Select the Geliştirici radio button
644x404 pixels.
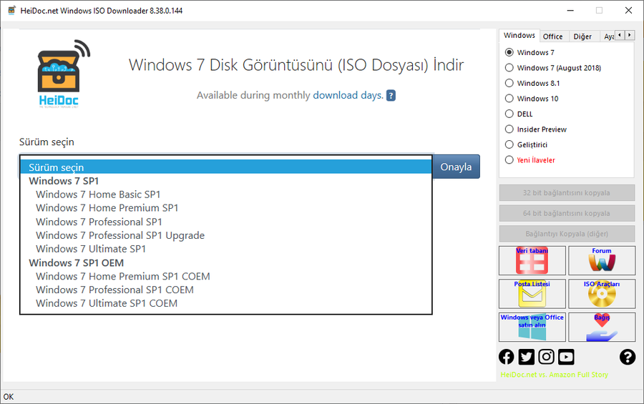coord(509,144)
